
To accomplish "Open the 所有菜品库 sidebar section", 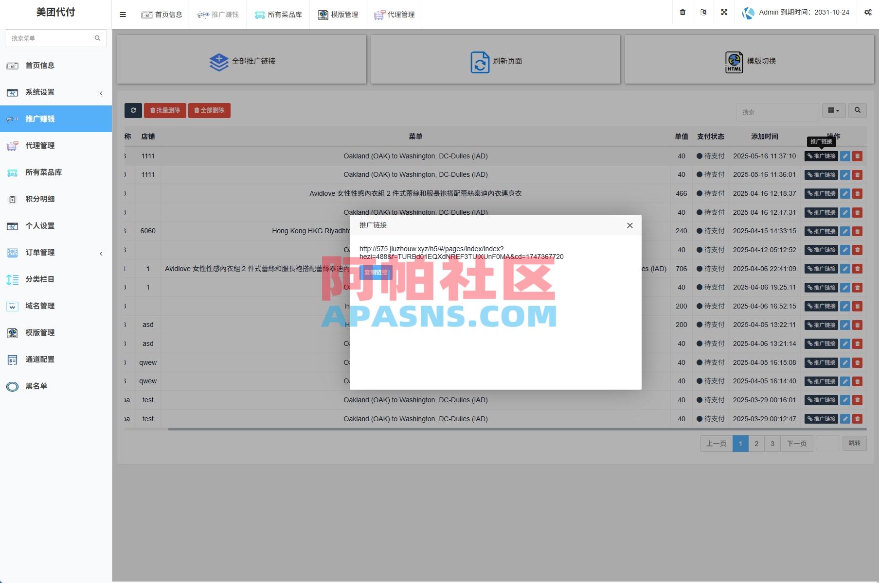I will [x=43, y=172].
